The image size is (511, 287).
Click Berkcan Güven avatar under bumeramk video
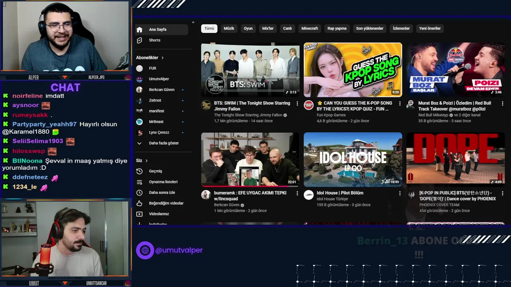click(206, 195)
